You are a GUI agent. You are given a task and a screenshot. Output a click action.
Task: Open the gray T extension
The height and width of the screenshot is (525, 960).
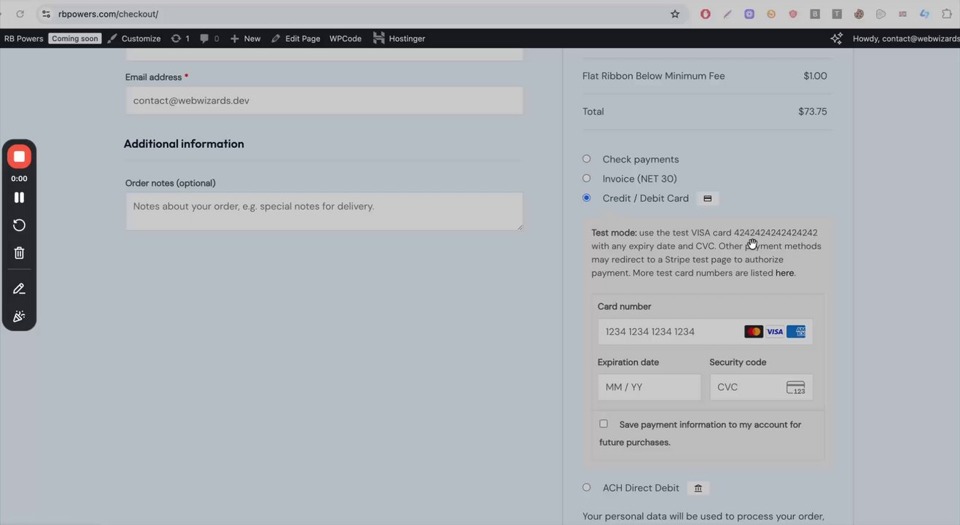(837, 14)
